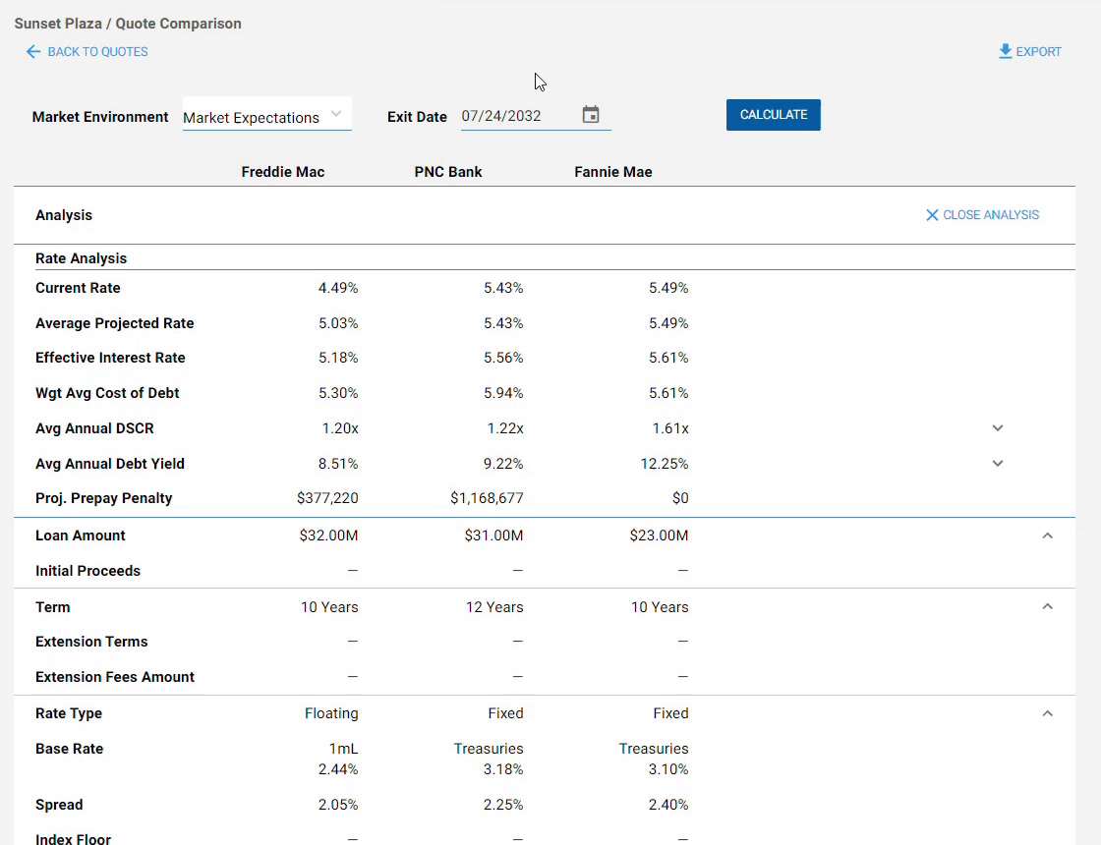The height and width of the screenshot is (845, 1101).
Task: Collapse the Loan Amount section
Action: [x=1047, y=535]
